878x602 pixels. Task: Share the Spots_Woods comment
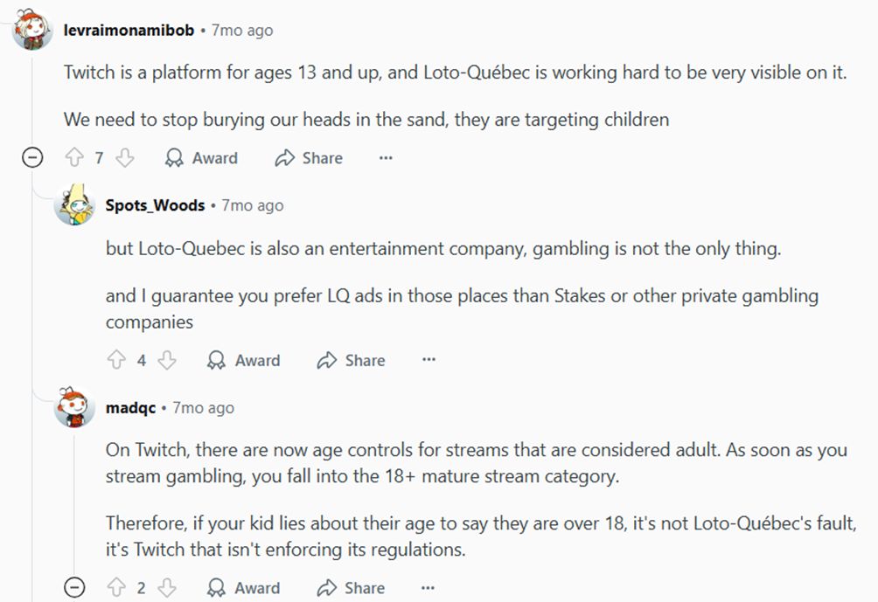[352, 360]
